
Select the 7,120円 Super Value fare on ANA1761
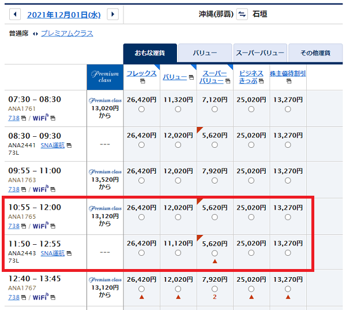click(x=215, y=109)
